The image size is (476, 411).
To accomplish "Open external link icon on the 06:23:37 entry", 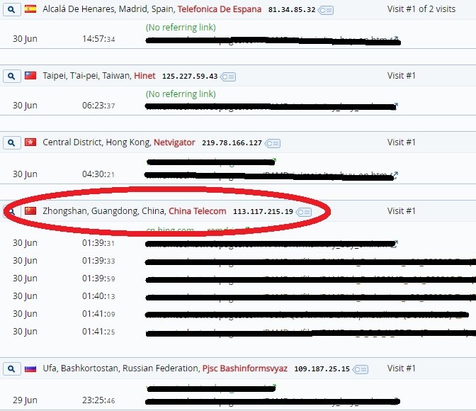I will click(395, 106).
